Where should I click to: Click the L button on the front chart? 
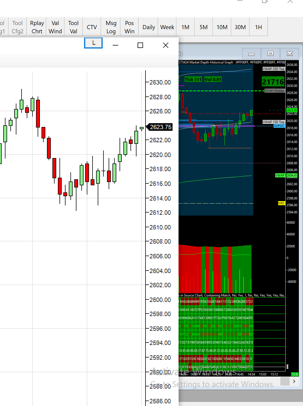click(93, 43)
